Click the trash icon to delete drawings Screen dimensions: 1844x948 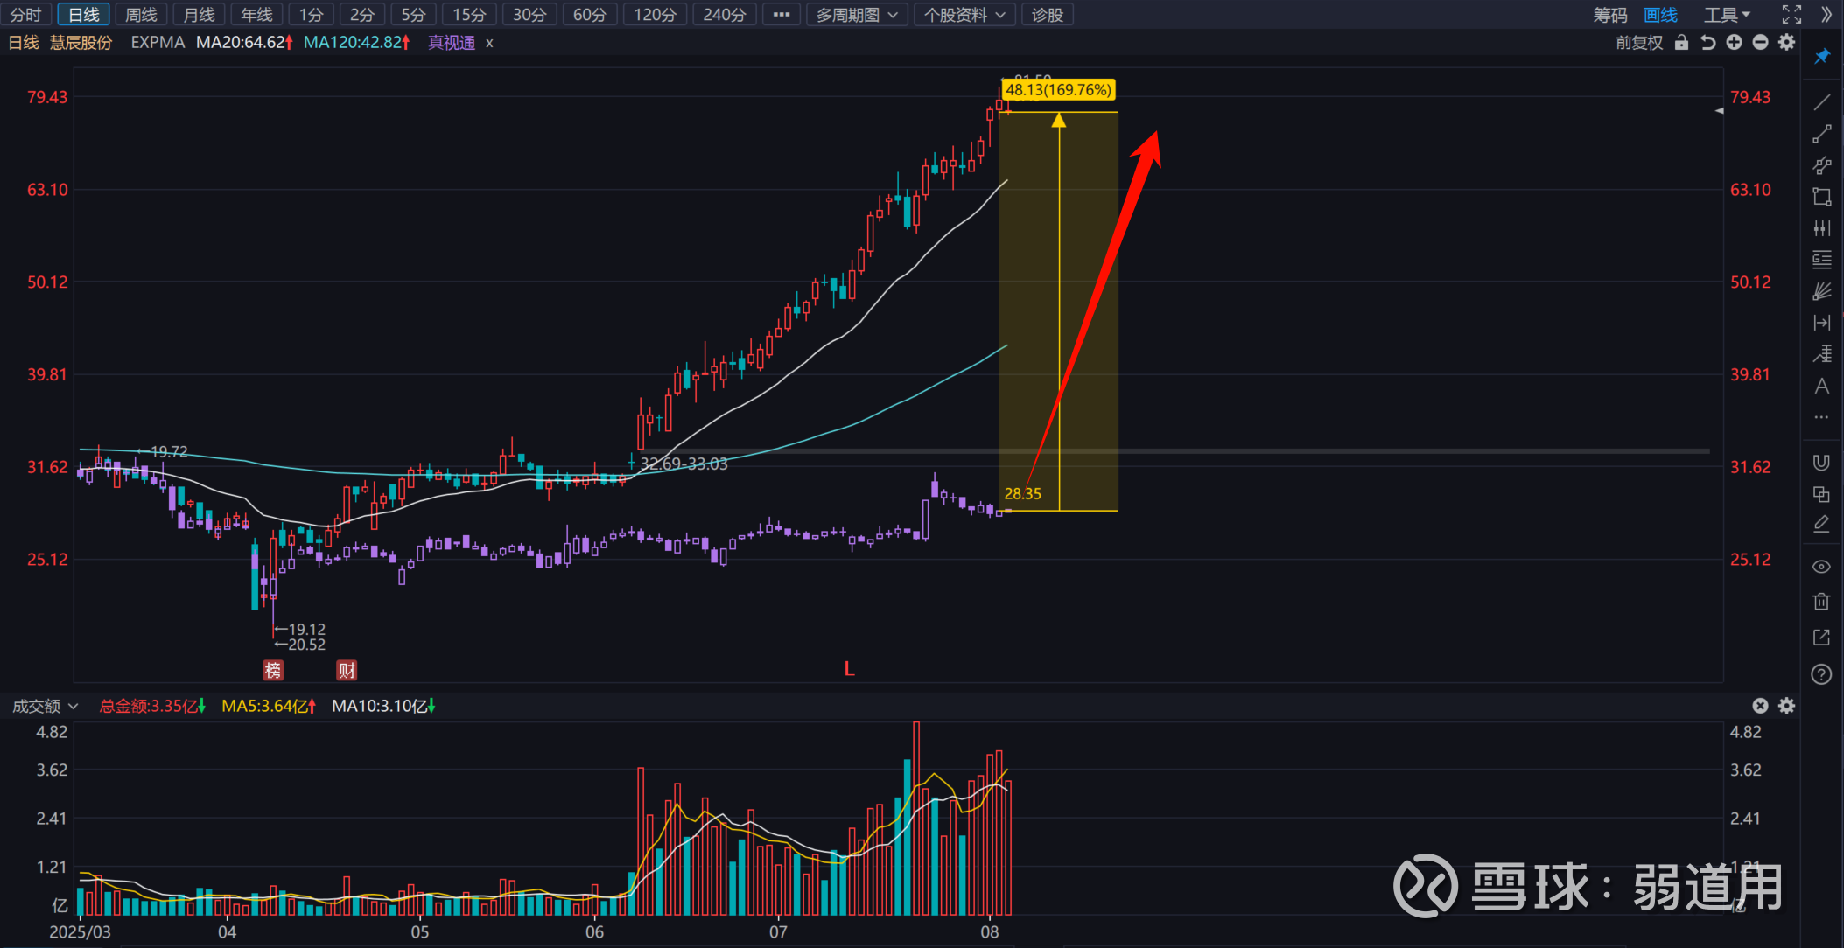(x=1821, y=601)
